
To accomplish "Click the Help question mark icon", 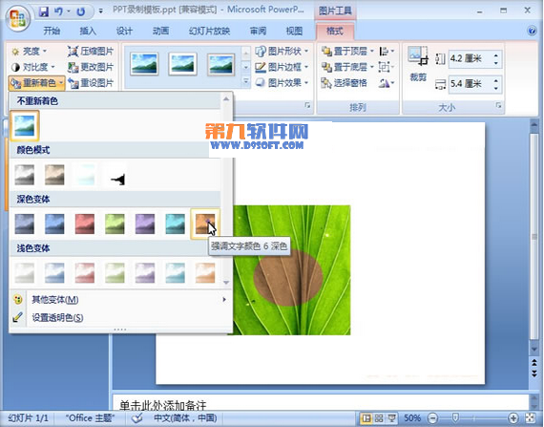I will [x=532, y=31].
